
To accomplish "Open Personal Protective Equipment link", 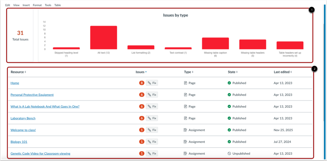I will click(x=32, y=95).
